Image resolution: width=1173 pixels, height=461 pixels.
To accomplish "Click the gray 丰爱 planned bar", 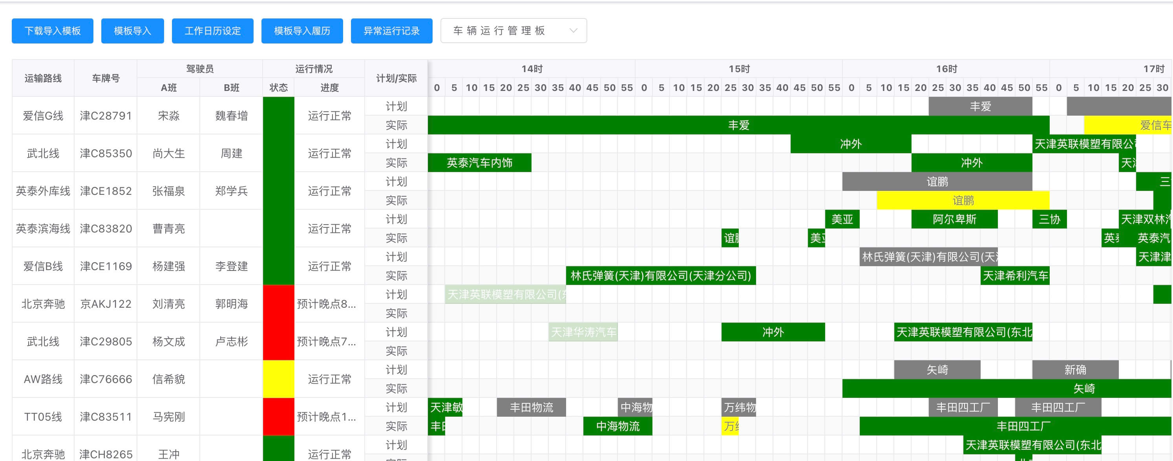I will click(980, 106).
